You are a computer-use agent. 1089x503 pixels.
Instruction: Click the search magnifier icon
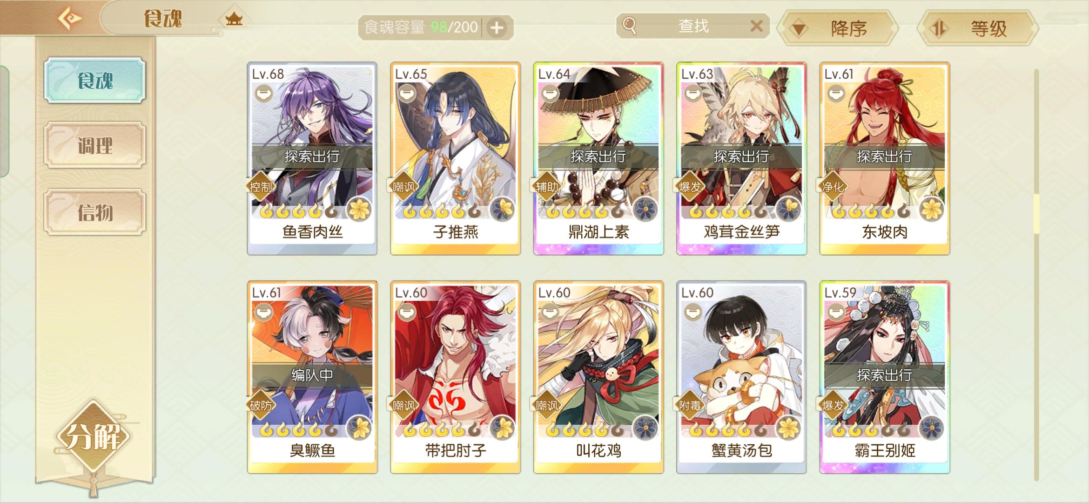629,26
